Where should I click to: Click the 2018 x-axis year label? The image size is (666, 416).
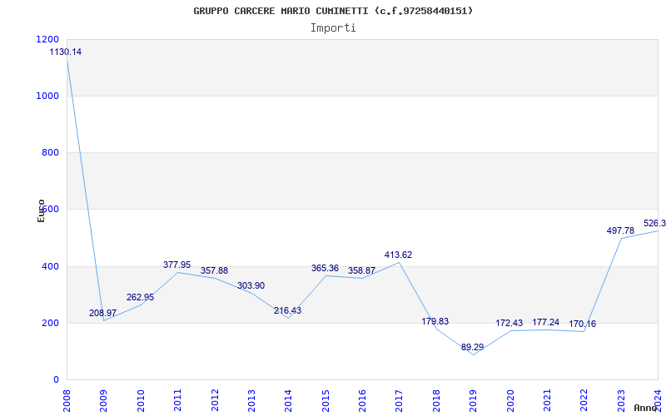tap(436, 400)
